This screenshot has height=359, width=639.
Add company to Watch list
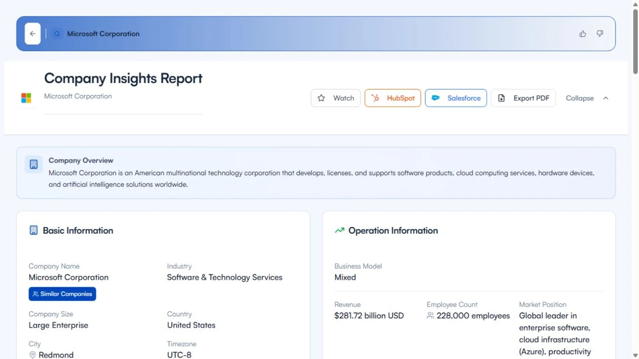click(x=335, y=98)
